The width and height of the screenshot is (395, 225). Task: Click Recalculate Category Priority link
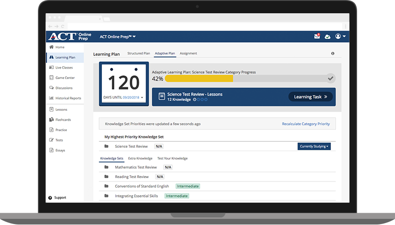(x=305, y=124)
